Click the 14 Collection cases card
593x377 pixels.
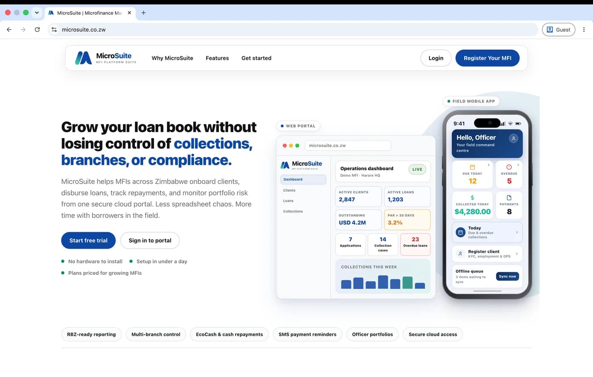383,244
